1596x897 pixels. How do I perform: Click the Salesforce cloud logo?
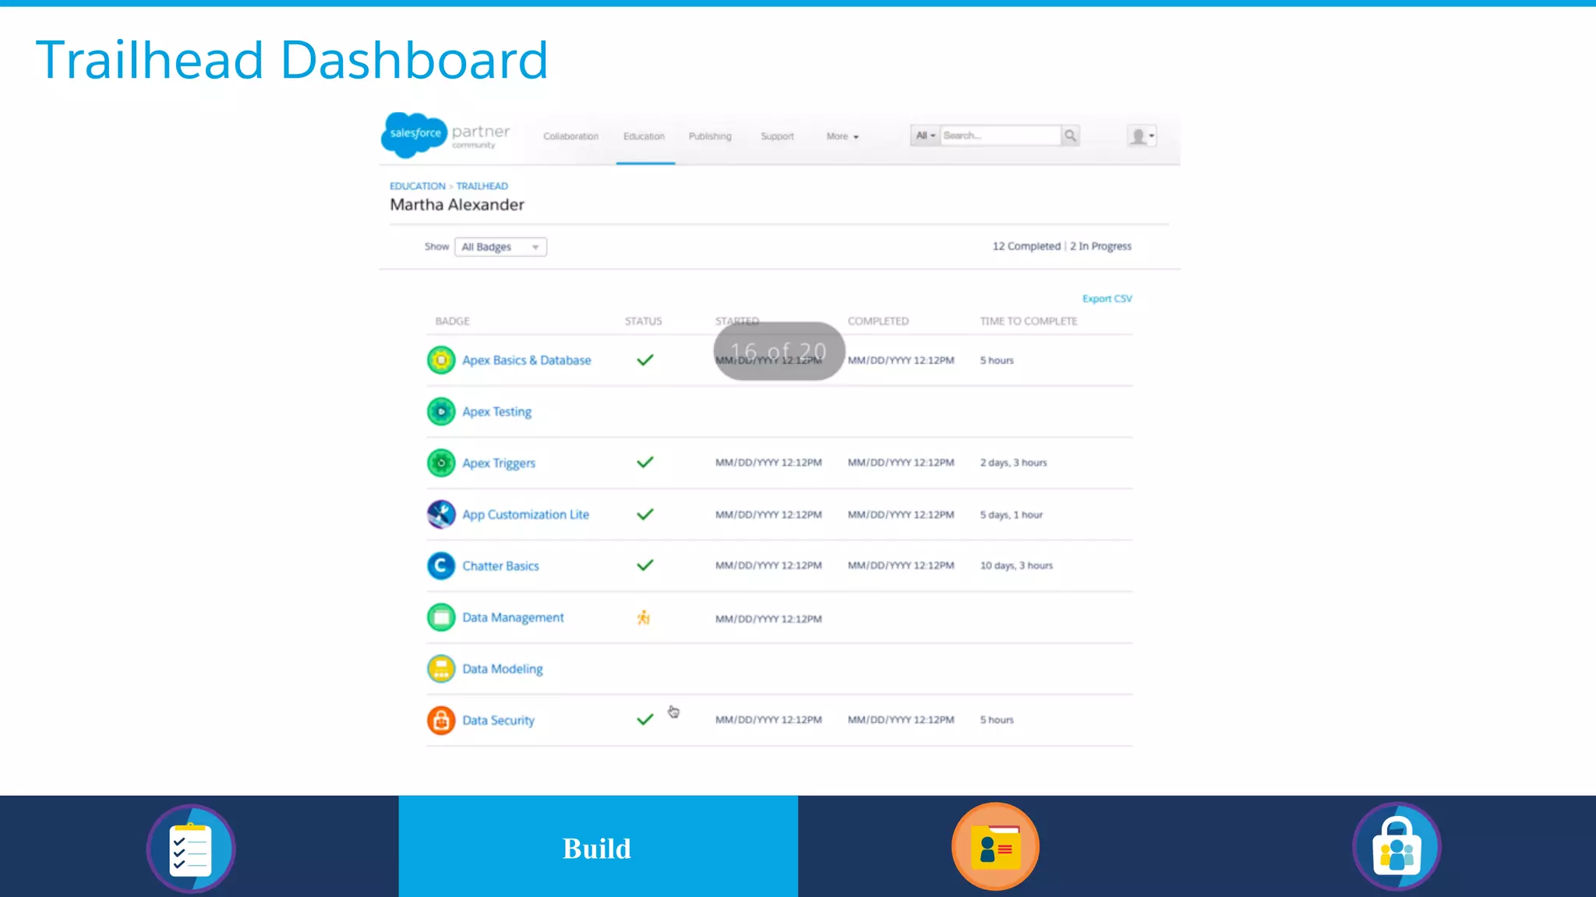[414, 134]
